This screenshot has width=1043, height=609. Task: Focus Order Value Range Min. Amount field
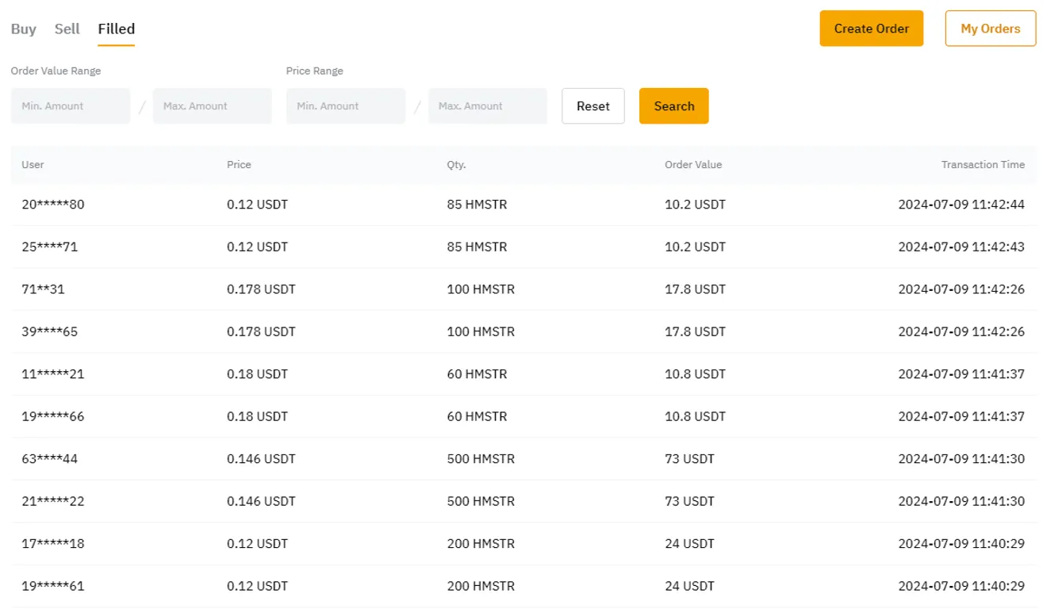71,106
